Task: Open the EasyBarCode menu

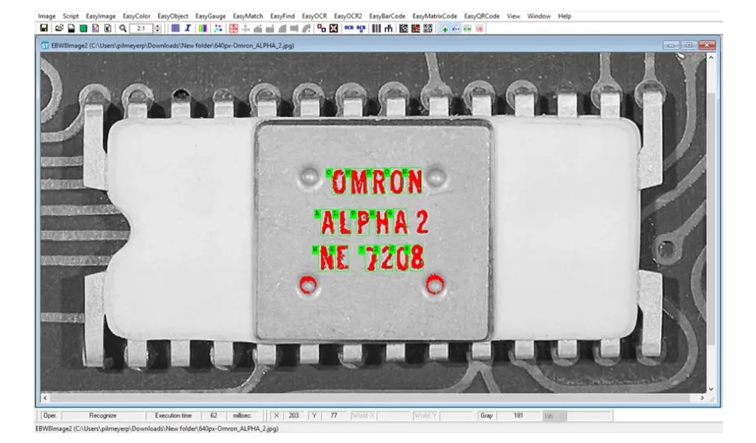Action: click(387, 16)
